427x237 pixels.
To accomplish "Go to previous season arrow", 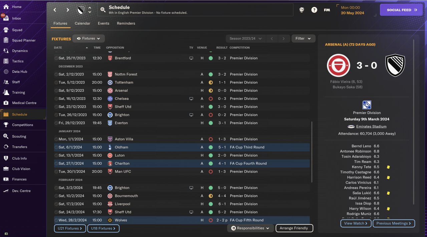I will coord(272,39).
